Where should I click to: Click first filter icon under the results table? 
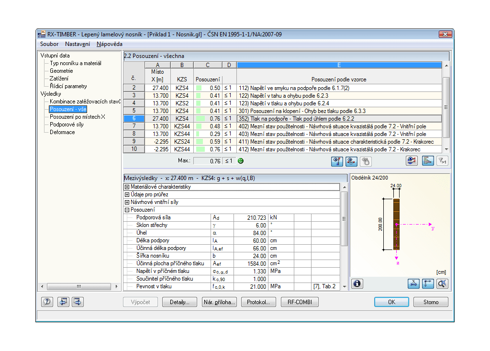tap(337, 161)
